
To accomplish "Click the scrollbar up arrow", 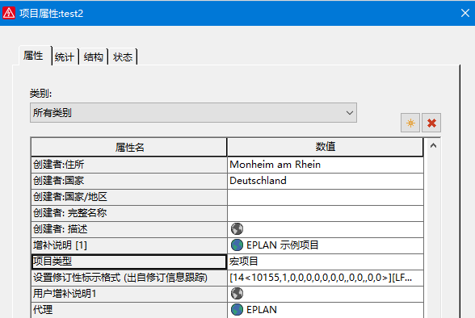I will tap(433, 145).
